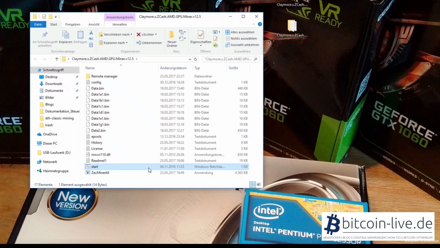Click the blue help question mark icon

pyautogui.click(x=260, y=24)
